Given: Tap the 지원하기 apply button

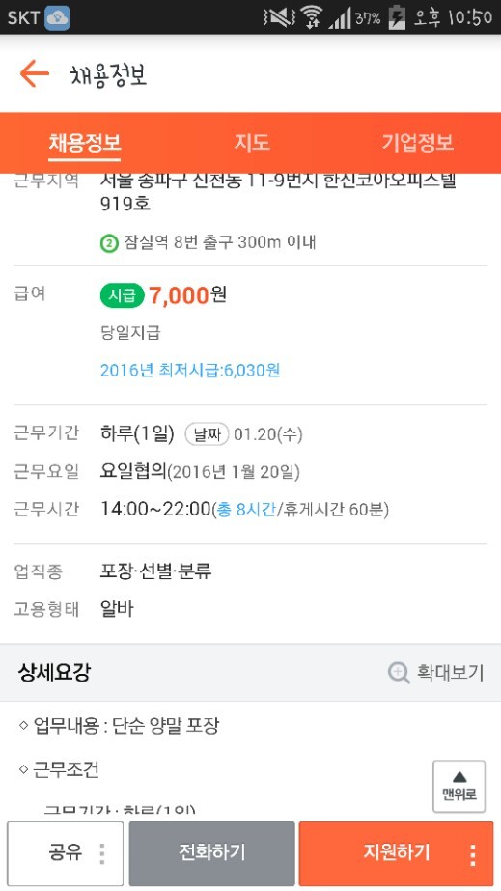Looking at the screenshot, I should click(397, 853).
